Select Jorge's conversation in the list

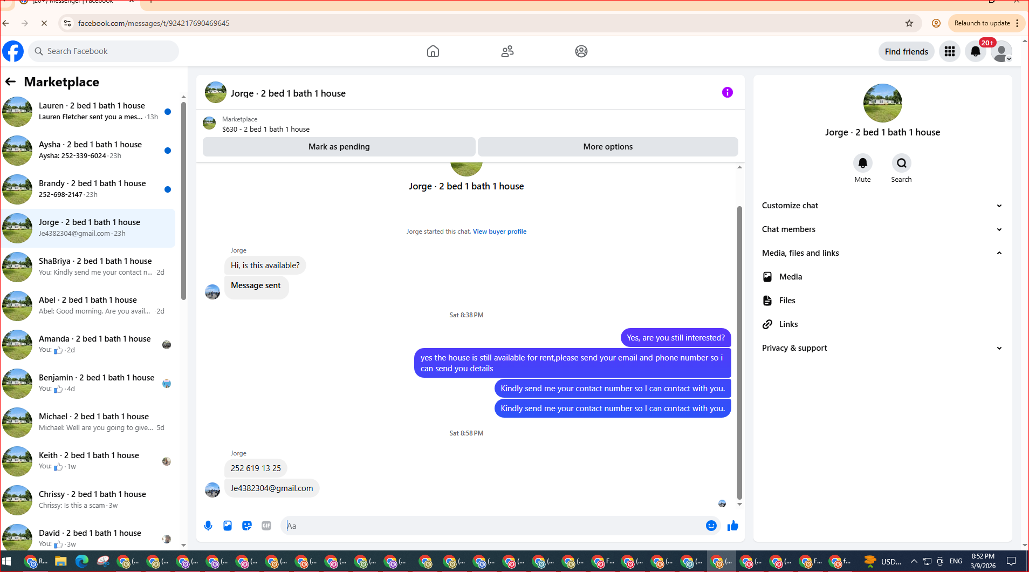(88, 228)
